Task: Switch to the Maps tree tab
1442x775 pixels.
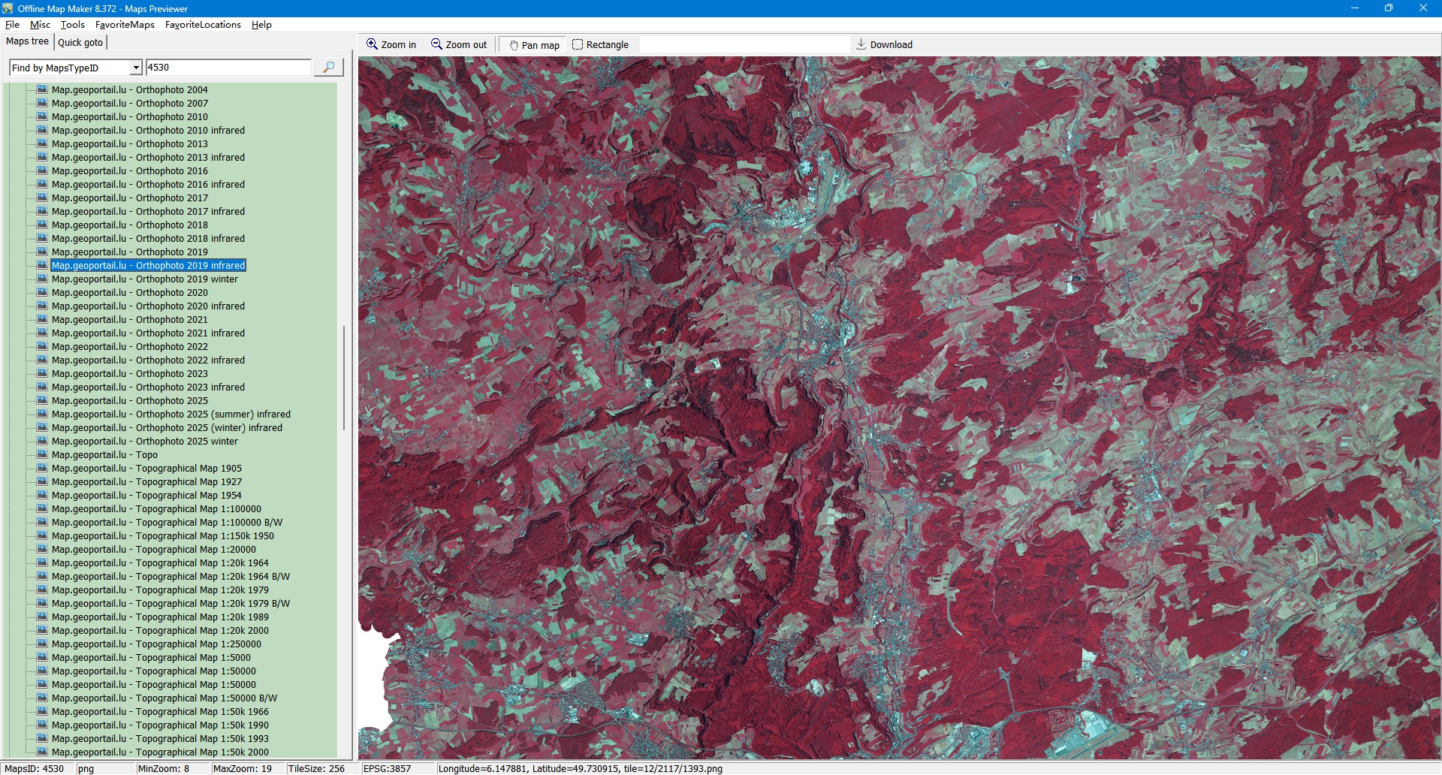Action: point(27,41)
